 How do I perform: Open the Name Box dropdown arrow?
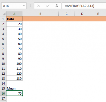point(24,6)
